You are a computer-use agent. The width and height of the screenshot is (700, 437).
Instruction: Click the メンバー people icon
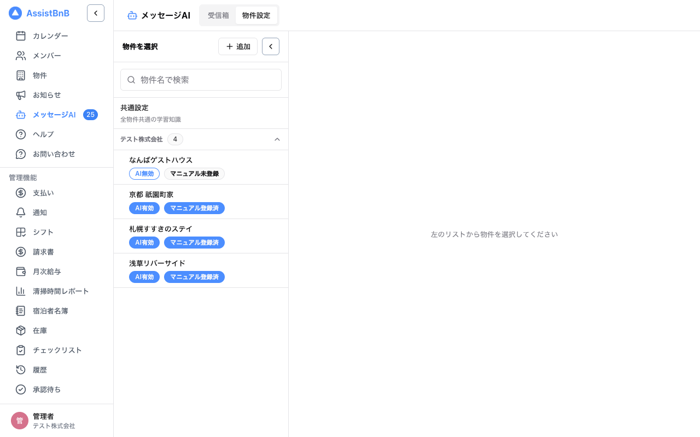point(21,56)
